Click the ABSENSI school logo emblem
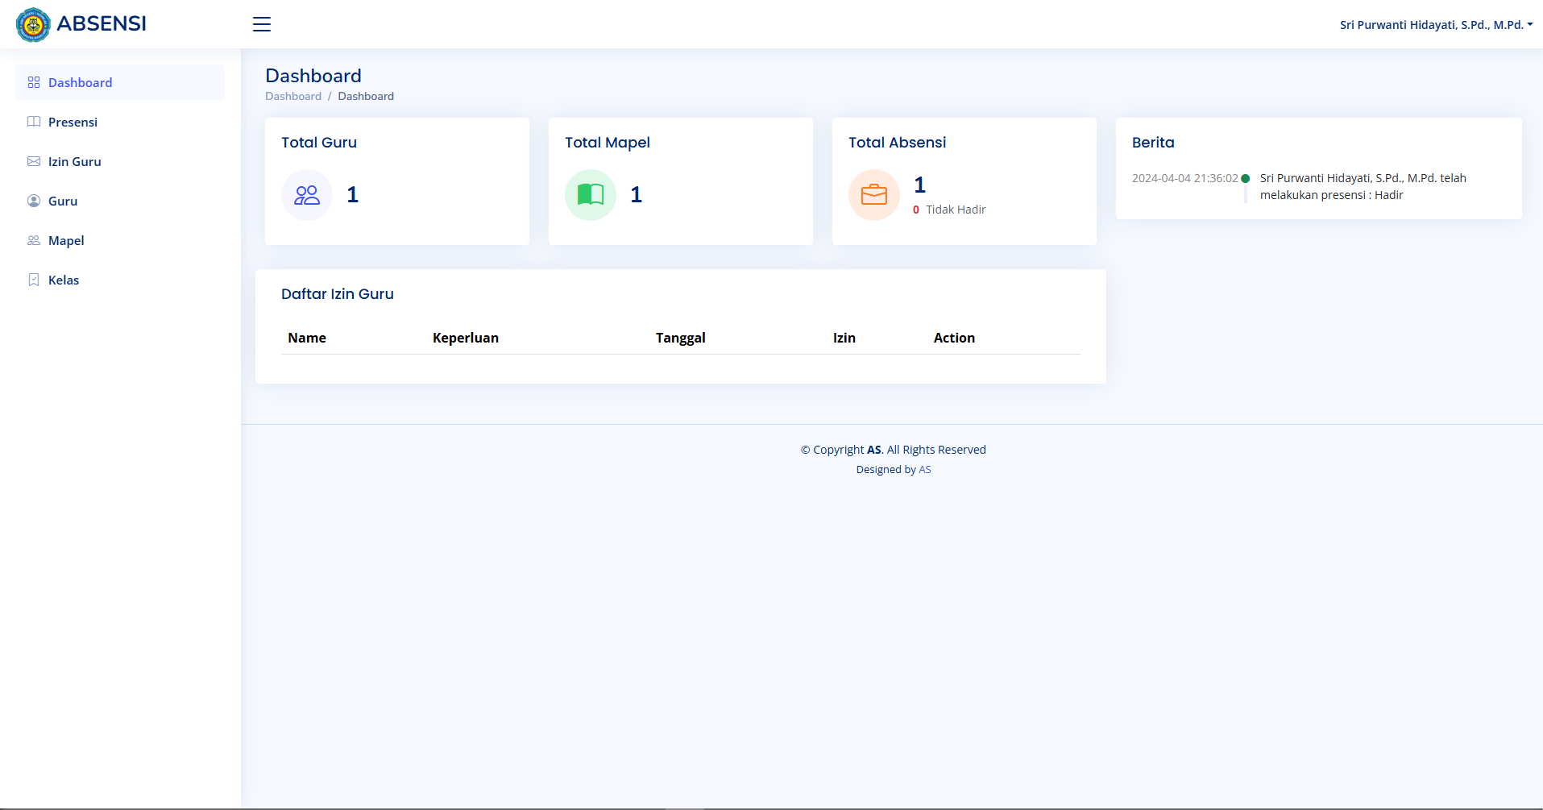Viewport: 1543px width, 810px height. (33, 24)
